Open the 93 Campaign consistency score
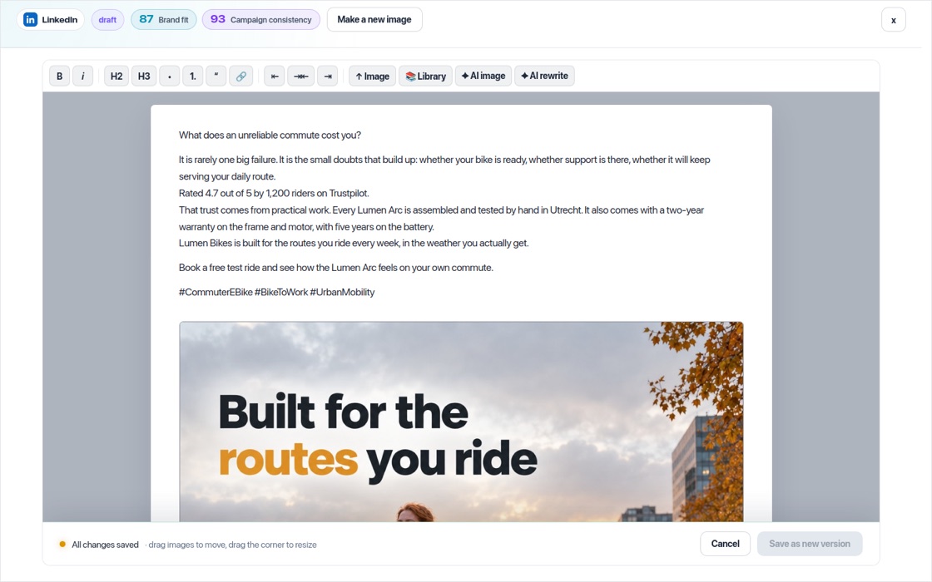 (x=261, y=20)
